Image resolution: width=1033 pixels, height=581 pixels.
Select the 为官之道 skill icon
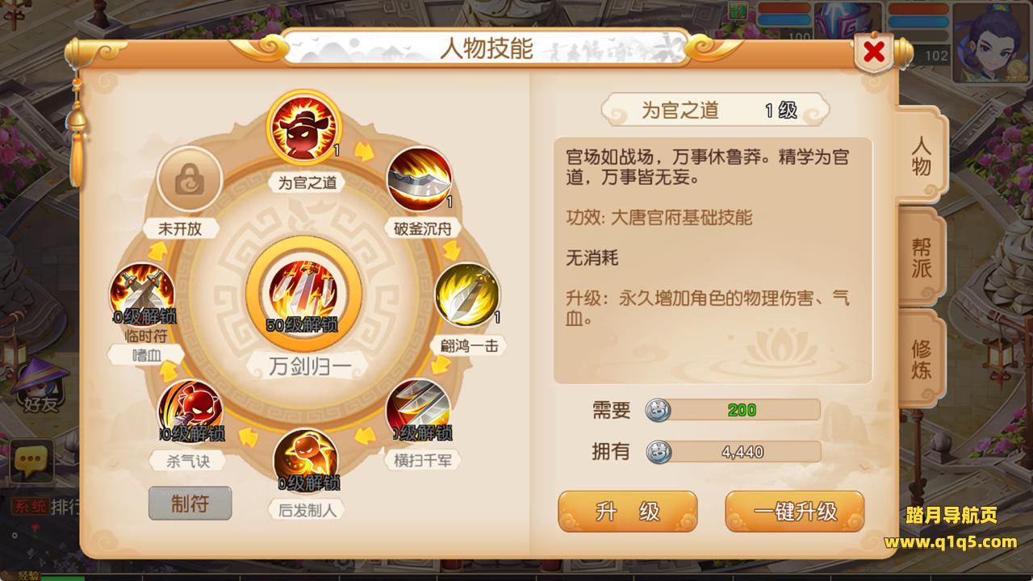click(x=304, y=130)
